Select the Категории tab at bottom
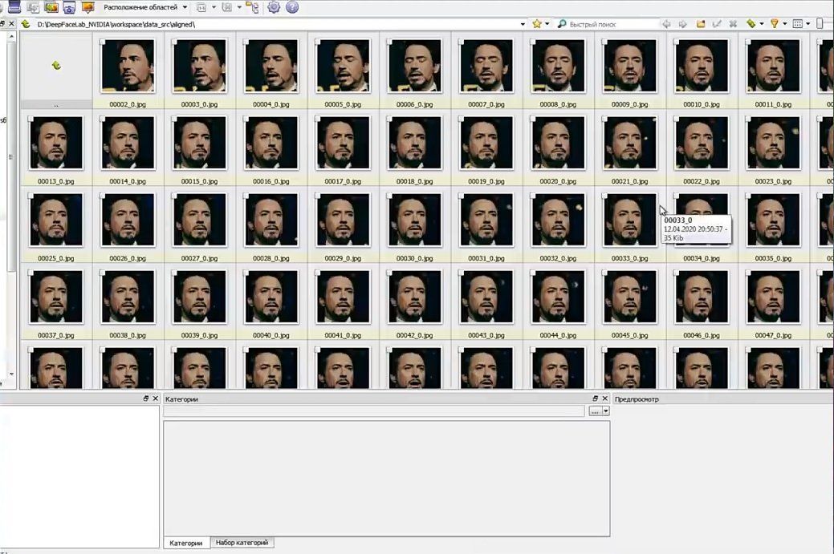The image size is (834, 554). click(186, 543)
